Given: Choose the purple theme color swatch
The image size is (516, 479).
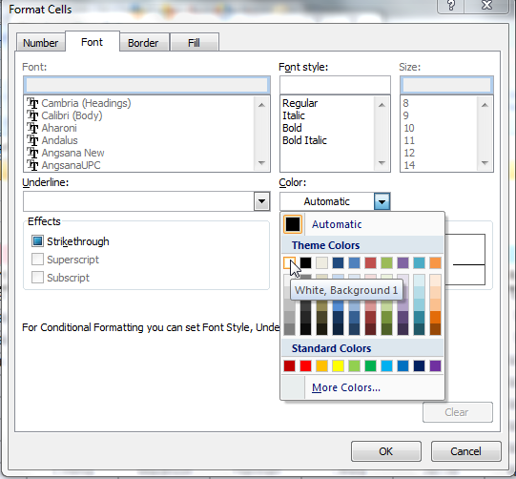Looking at the screenshot, I should click(x=402, y=262).
